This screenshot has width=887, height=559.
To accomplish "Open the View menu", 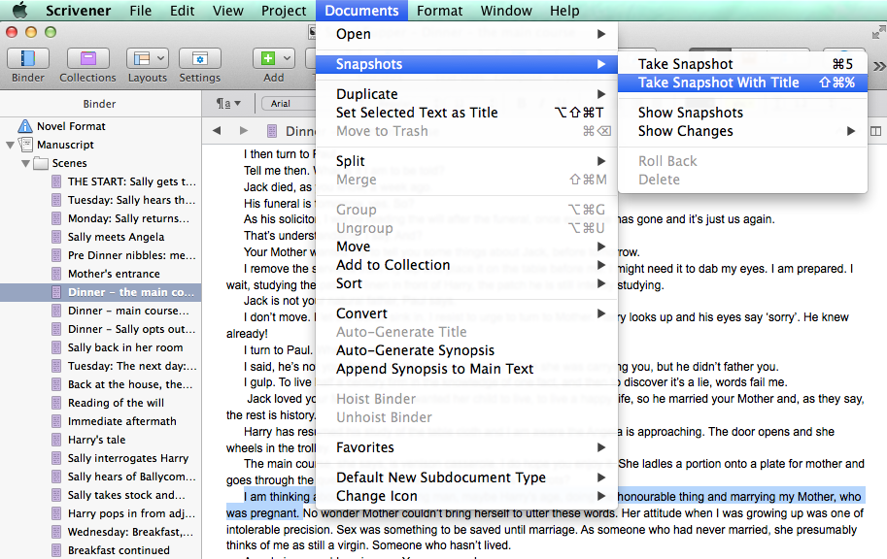I will click(228, 11).
